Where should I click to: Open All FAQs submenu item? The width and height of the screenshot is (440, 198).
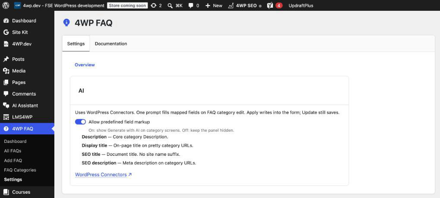13,151
